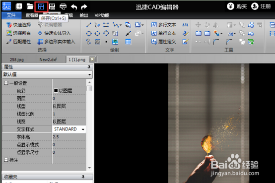Click the Redo arrow
Viewport: 275px width, 183px height.
pos(84,7)
